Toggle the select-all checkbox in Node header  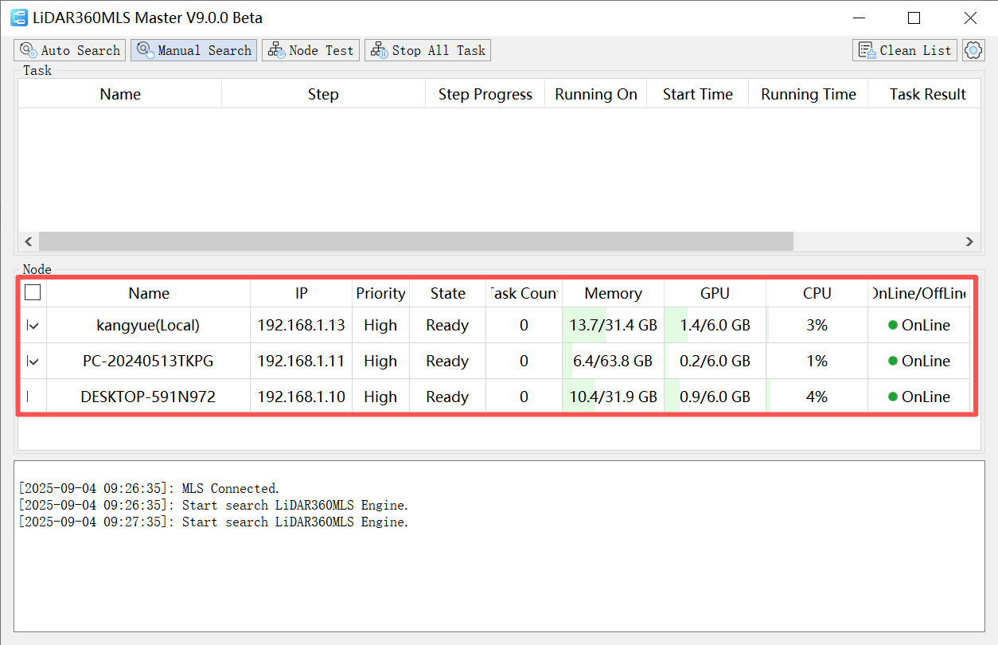[x=33, y=293]
